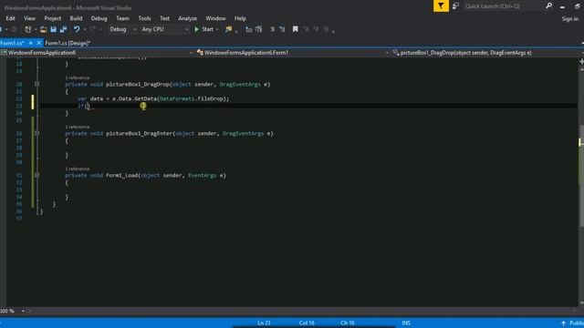The image size is (584, 328).
Task: Click the split editor handle above scrollbar
Action: pyautogui.click(x=581, y=62)
